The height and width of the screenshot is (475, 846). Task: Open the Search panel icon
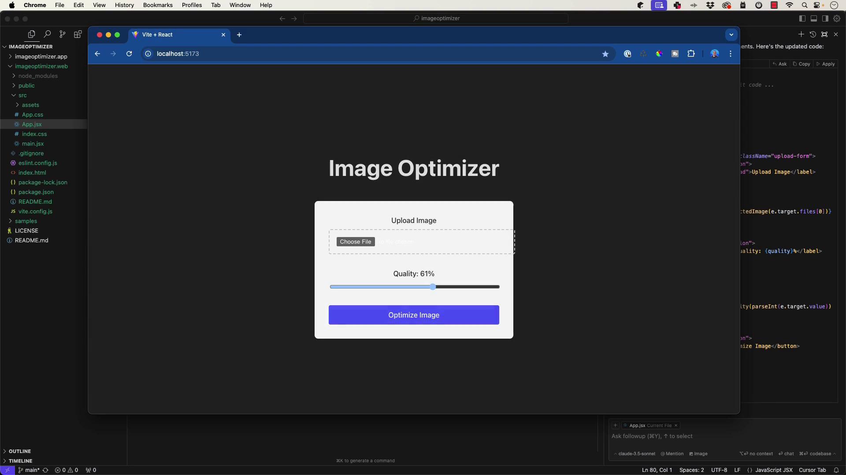[47, 34]
